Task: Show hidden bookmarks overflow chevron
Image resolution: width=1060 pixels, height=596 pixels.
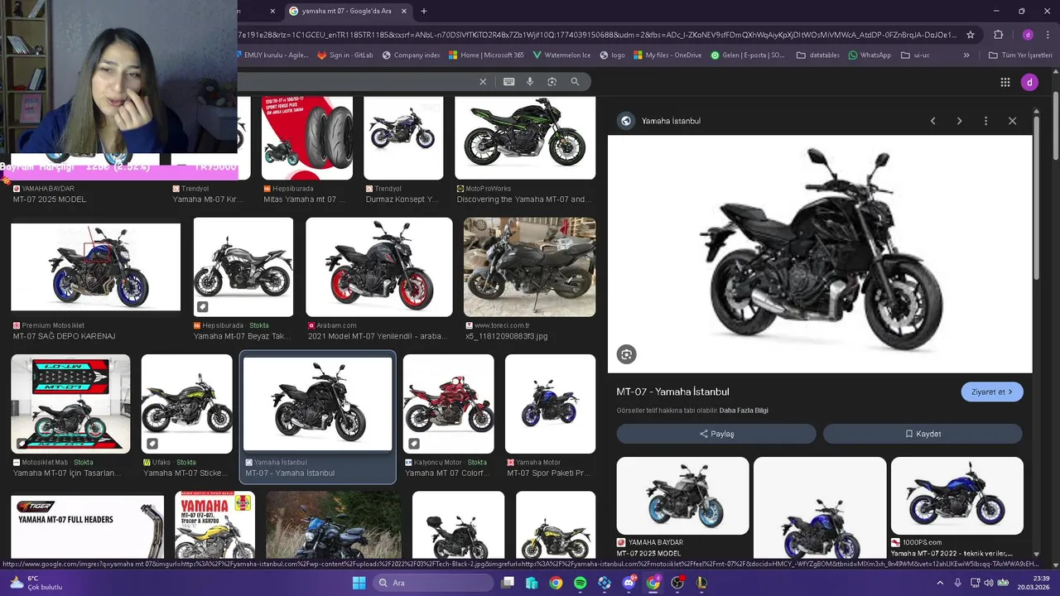Action: click(x=966, y=55)
